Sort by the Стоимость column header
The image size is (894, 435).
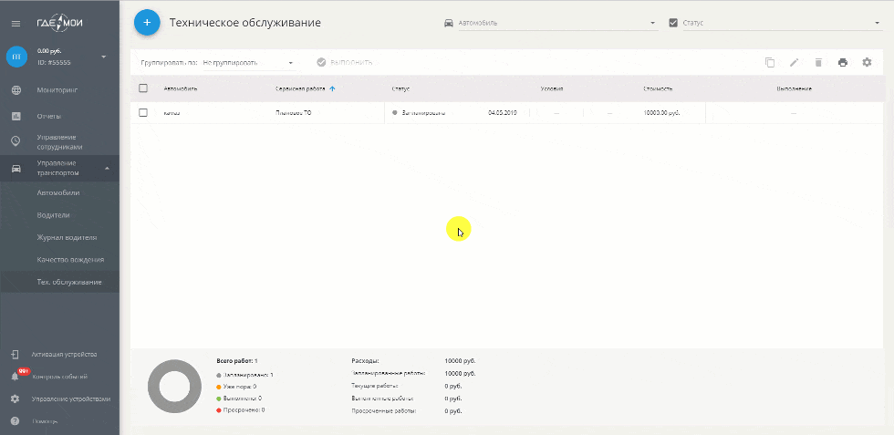click(658, 89)
